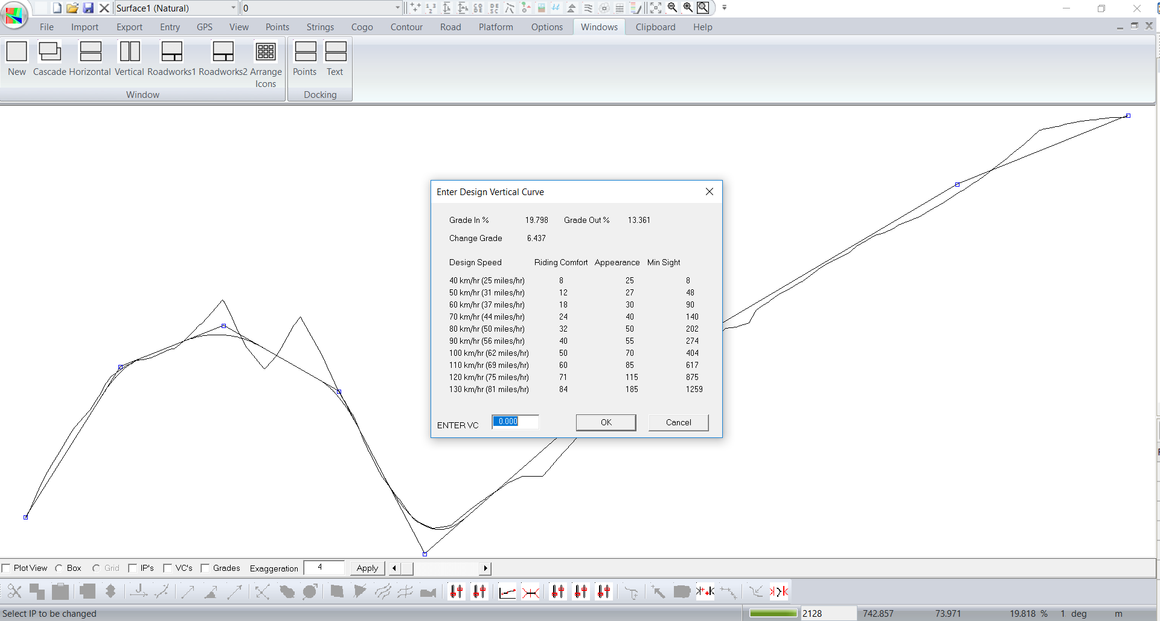Image resolution: width=1160 pixels, height=621 pixels.
Task: Click the Open folder icon
Action: [x=72, y=8]
